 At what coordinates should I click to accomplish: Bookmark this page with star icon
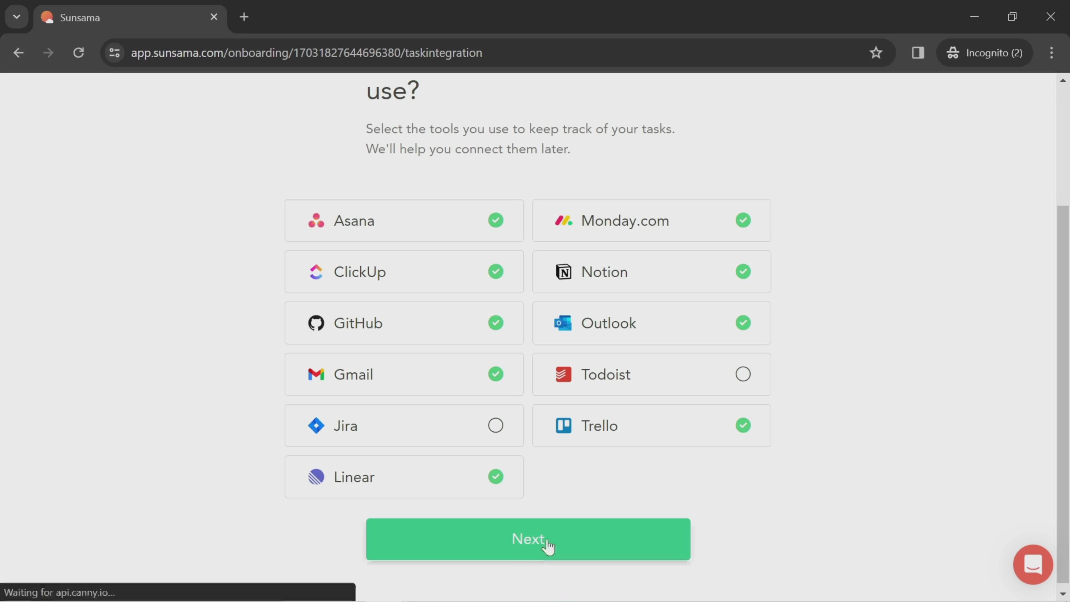point(876,53)
